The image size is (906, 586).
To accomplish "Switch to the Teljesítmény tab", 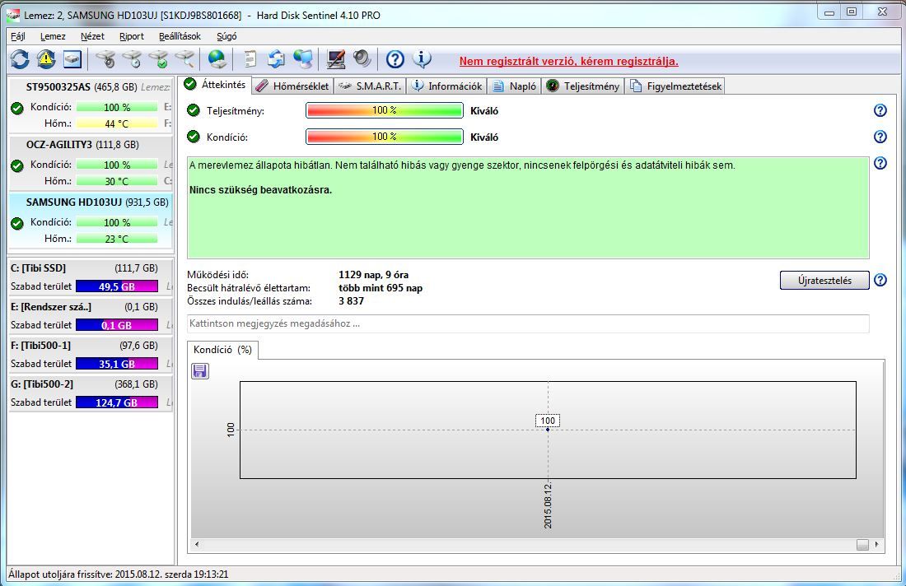I will coord(583,86).
